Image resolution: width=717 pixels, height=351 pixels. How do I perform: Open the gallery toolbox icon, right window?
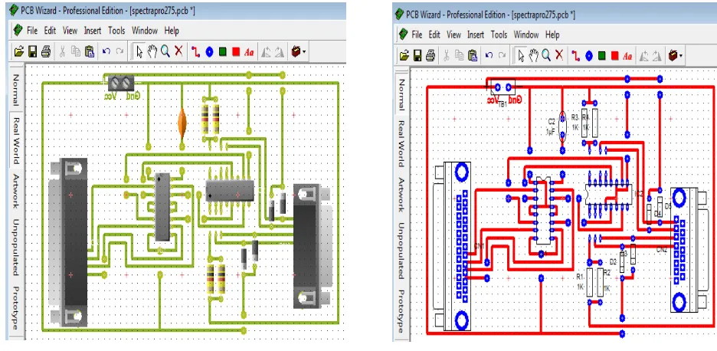[673, 56]
